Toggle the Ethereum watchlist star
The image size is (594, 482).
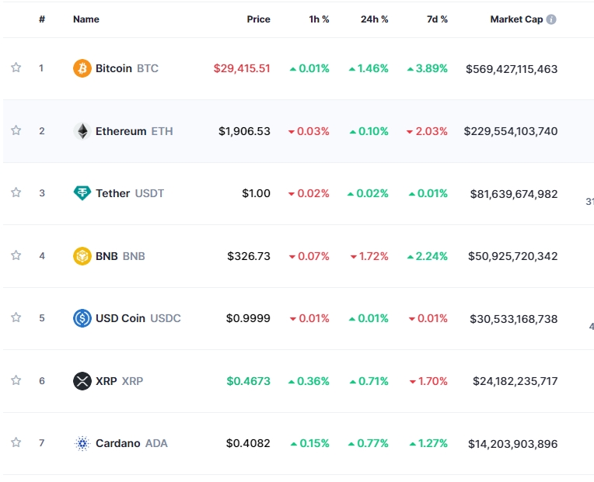[16, 130]
